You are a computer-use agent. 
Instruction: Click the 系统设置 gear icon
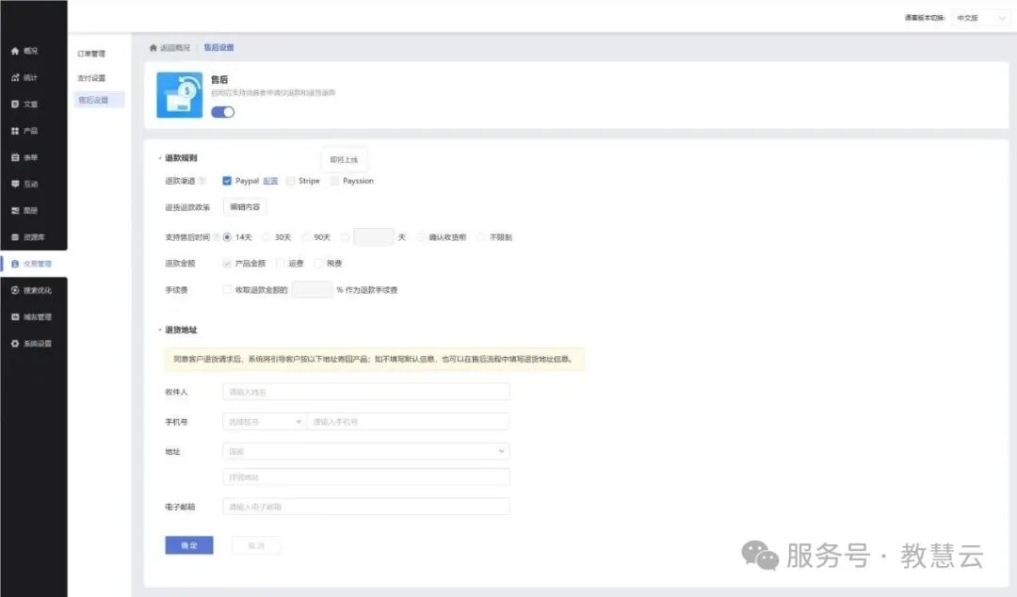(15, 344)
